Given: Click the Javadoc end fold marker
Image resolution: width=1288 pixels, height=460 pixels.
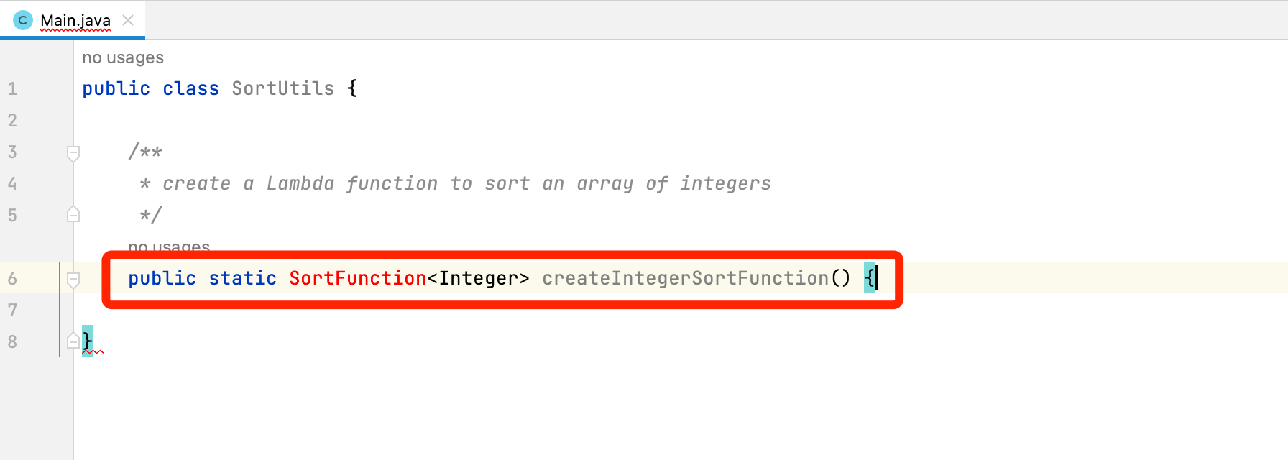Looking at the screenshot, I should click(x=73, y=215).
